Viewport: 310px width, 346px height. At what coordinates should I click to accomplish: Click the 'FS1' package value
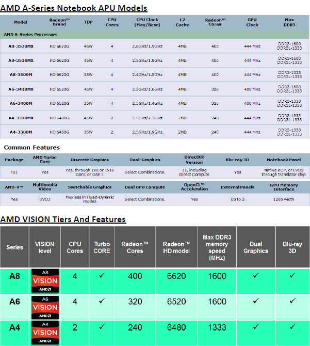coord(14,172)
